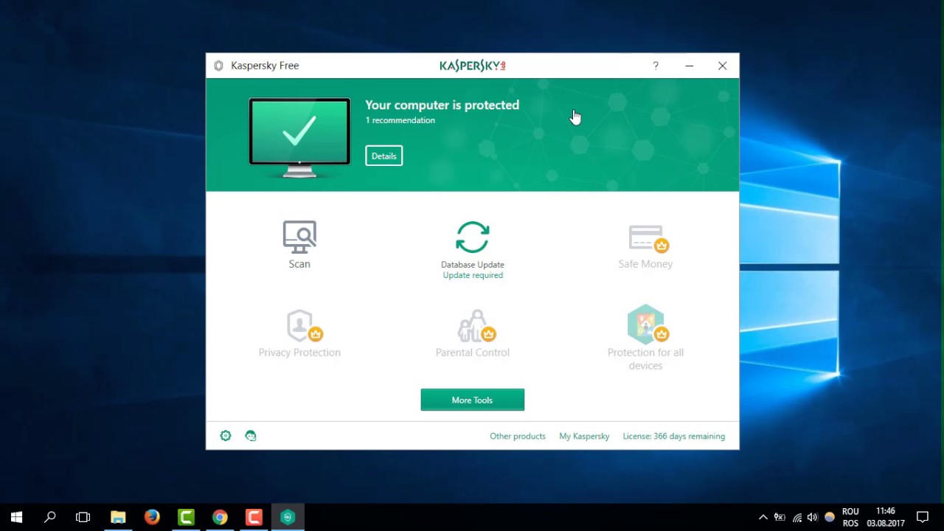The height and width of the screenshot is (531, 944).
Task: Open the Windows Start menu
Action: [x=16, y=517]
